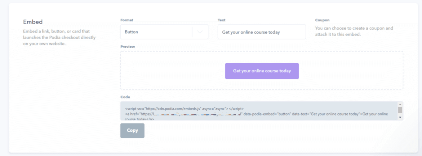This screenshot has height=156, width=422.
Task: Click the Embed description paragraph
Action: coord(59,37)
